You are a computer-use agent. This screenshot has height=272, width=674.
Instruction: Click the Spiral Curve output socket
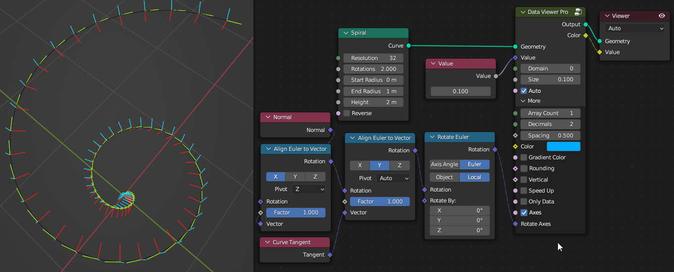[x=409, y=46]
